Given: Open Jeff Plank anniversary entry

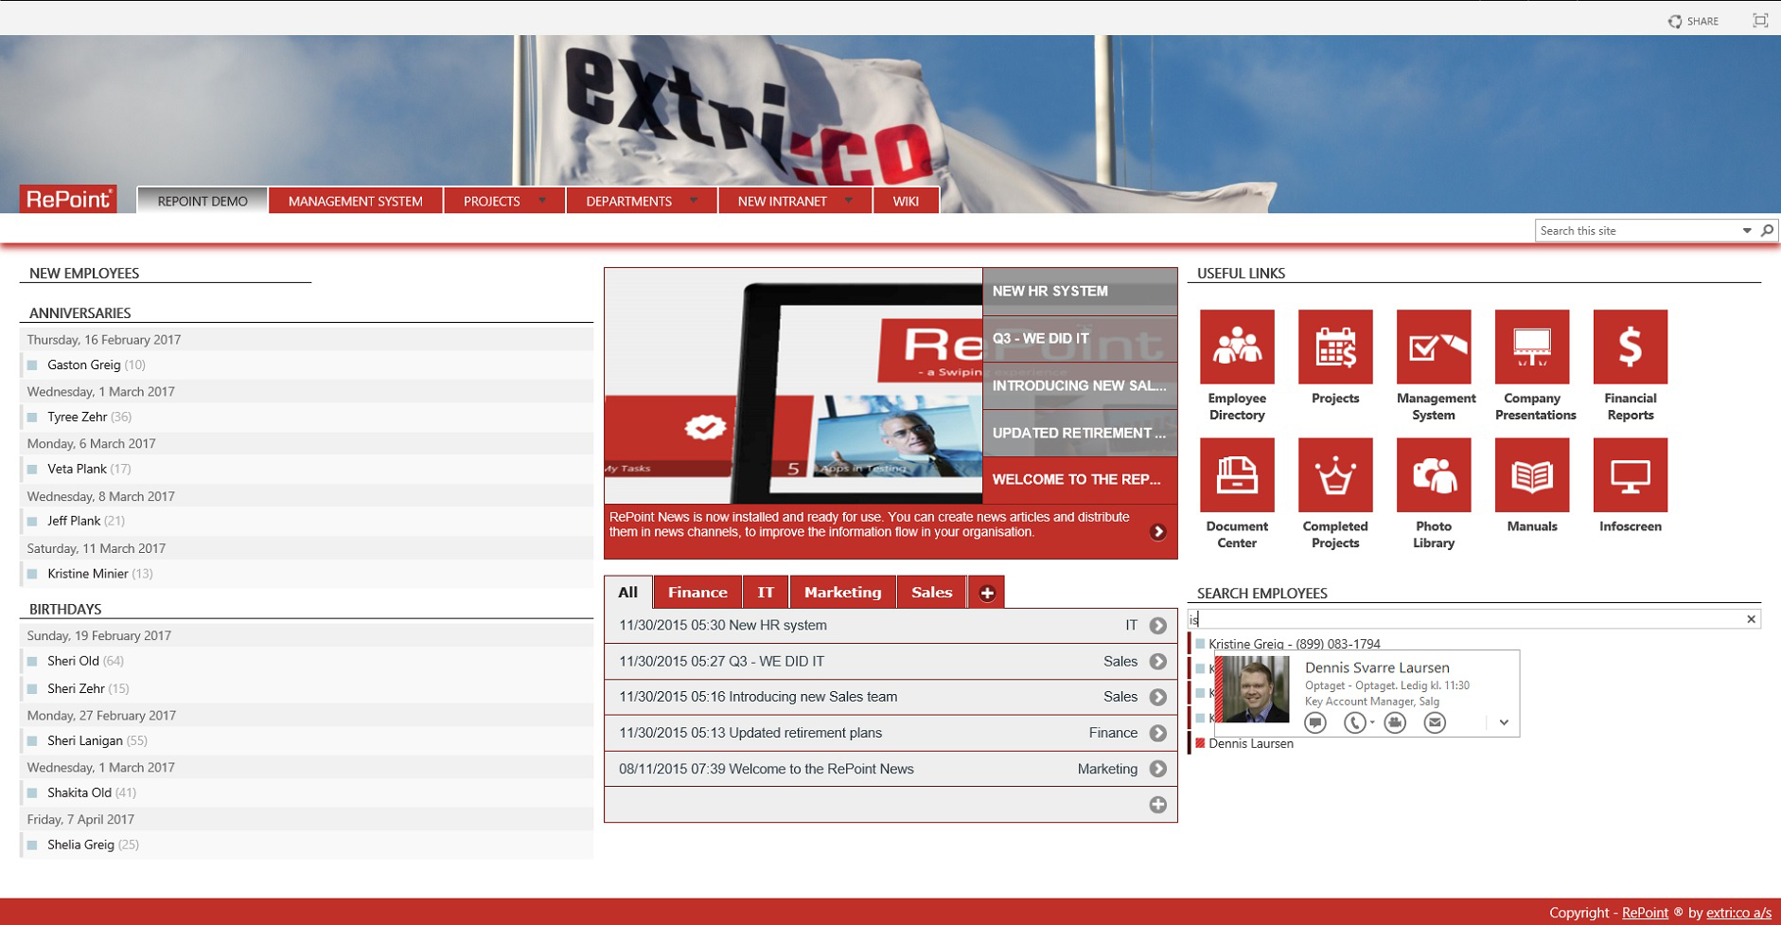Looking at the screenshot, I should pos(86,521).
